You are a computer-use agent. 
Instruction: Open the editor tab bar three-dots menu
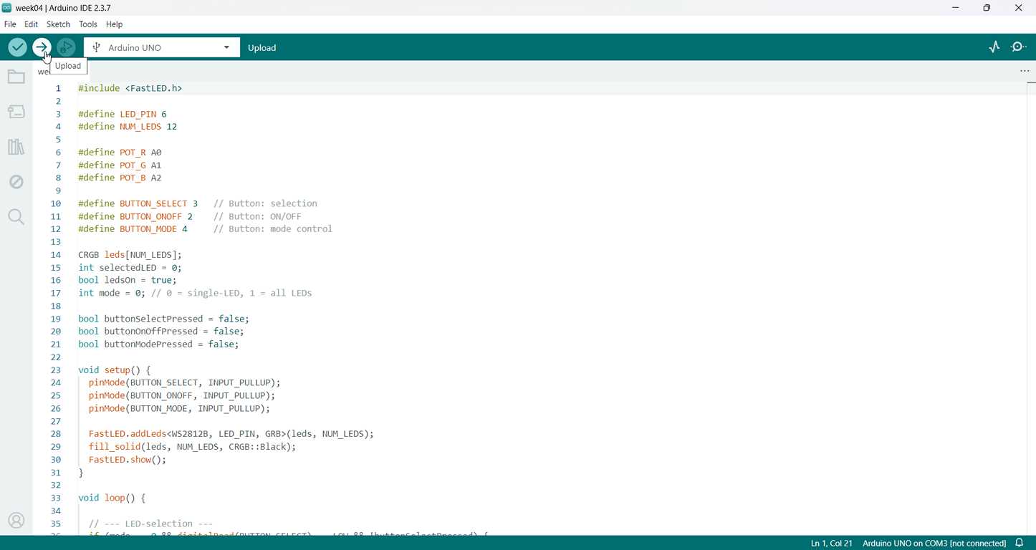1025,71
